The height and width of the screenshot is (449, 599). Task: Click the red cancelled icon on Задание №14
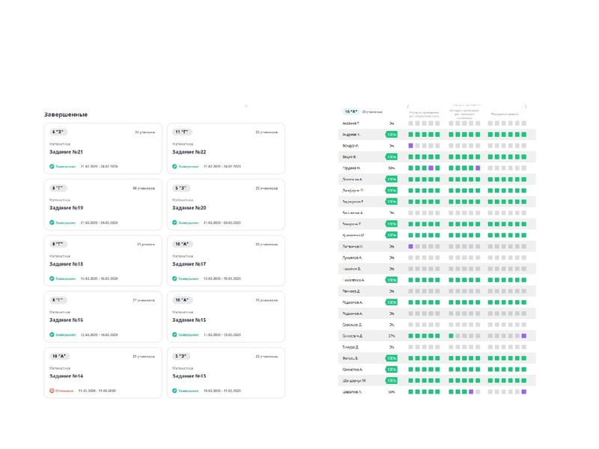coord(52,390)
